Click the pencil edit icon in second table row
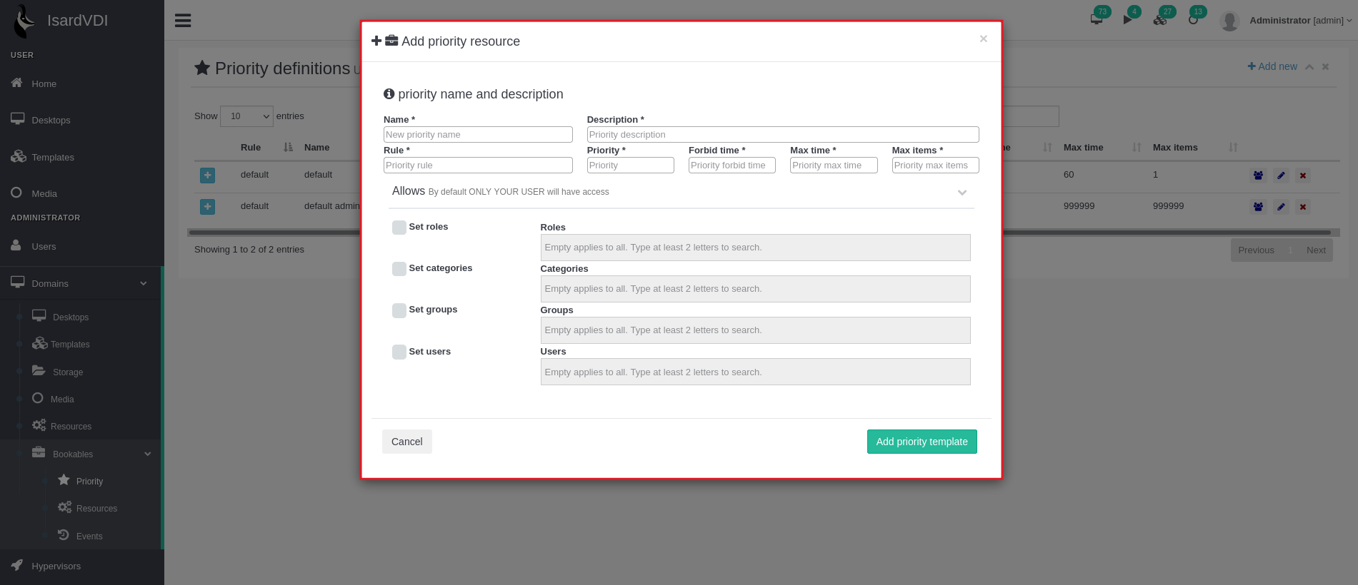The image size is (1358, 585). (1281, 207)
